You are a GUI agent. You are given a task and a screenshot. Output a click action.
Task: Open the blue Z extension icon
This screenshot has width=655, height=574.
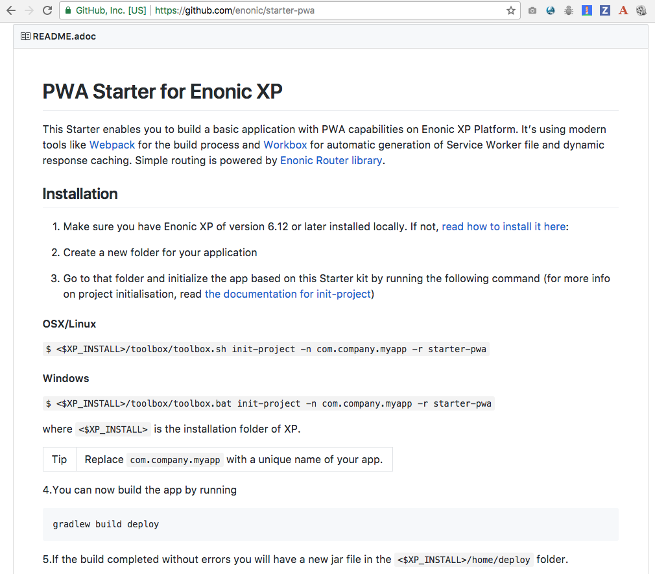(x=605, y=10)
